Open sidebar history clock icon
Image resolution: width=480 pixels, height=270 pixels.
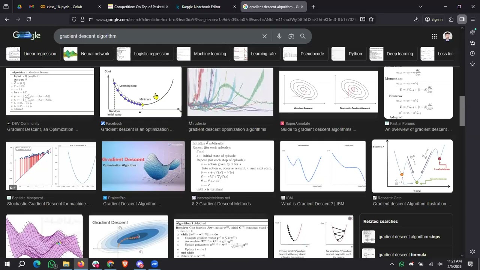click(472, 53)
